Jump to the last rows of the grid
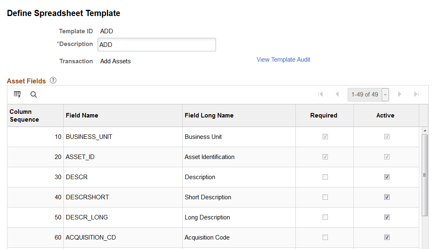Viewport: 432px width, 249px height. coord(416,94)
